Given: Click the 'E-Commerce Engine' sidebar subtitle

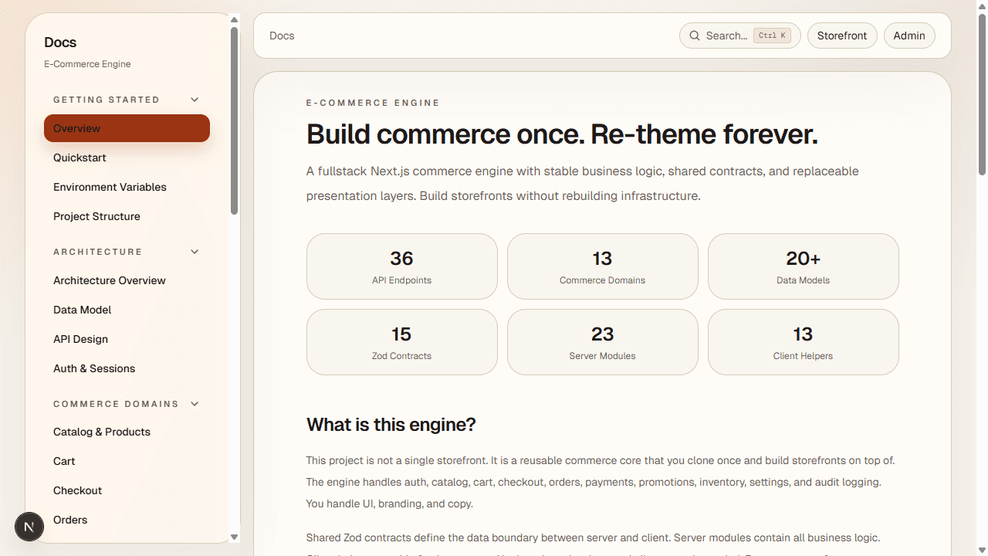Looking at the screenshot, I should click(87, 64).
